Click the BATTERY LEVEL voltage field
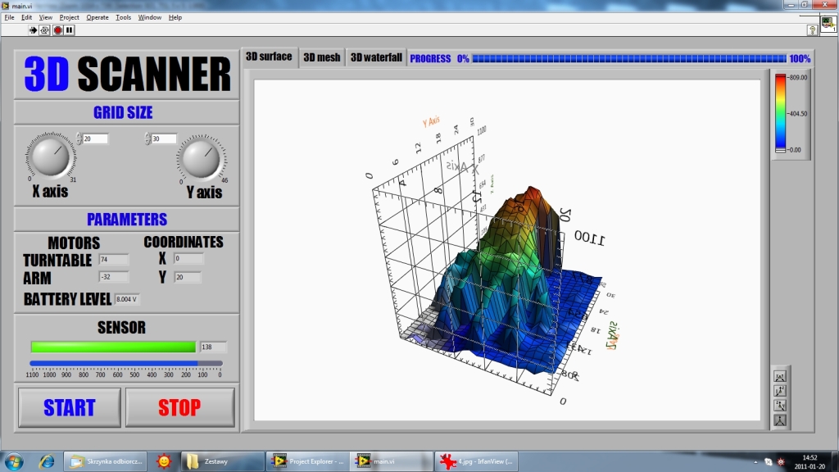 coord(127,299)
